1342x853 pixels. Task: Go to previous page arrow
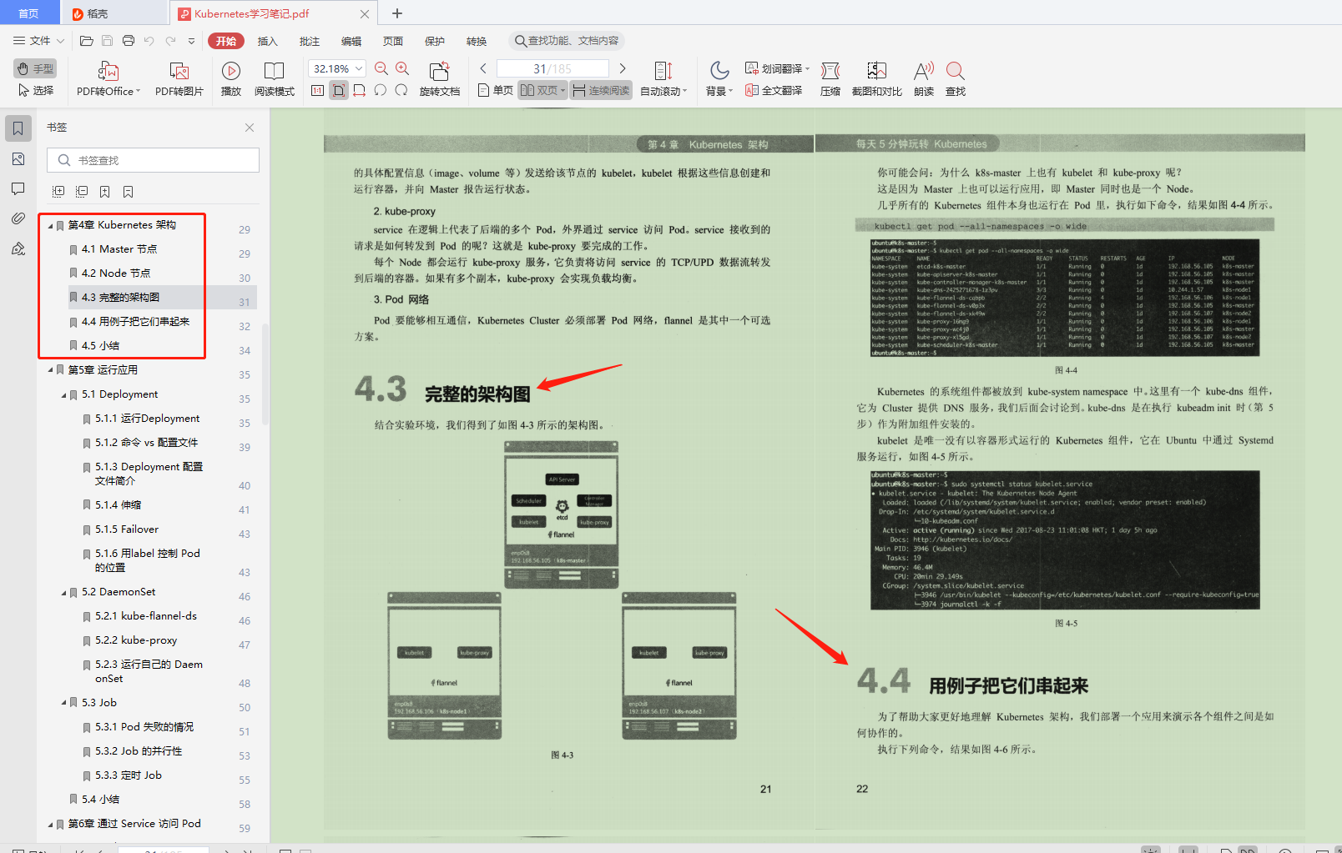(483, 68)
